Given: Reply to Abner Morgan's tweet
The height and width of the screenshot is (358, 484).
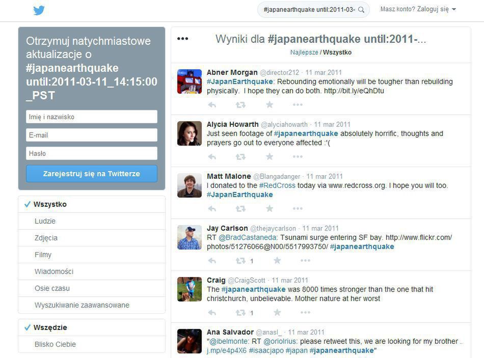Looking at the screenshot, I should click(x=212, y=105).
